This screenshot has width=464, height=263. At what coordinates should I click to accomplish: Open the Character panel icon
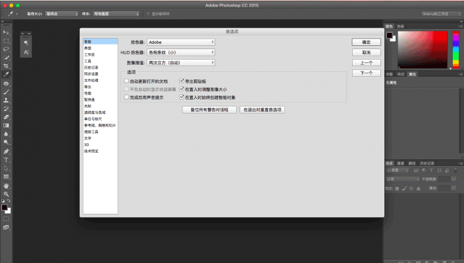(26, 52)
